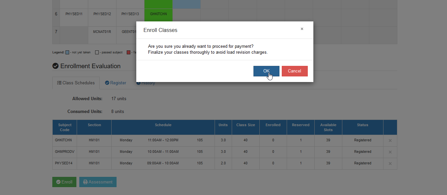Click the 09:00AM - 10:00AM schedule time
The image size is (447, 195).
[x=163, y=163]
